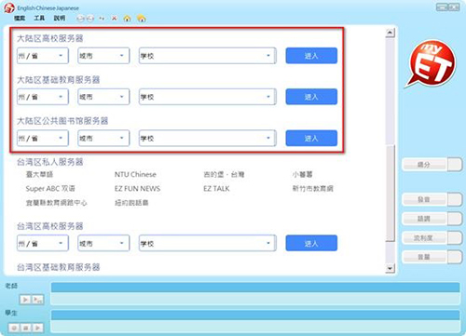Open the NTU Chinese server link
Image resolution: width=466 pixels, height=336 pixels.
click(135, 174)
